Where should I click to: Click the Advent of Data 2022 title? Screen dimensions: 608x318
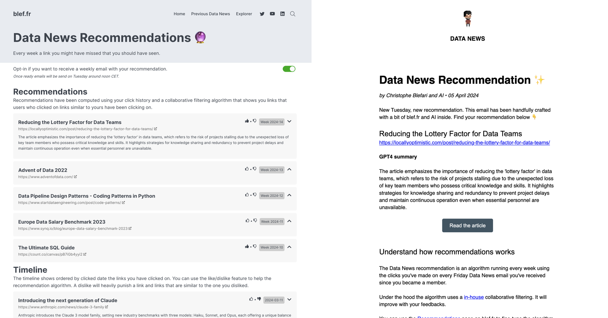point(43,170)
